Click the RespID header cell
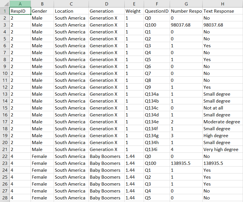Viewport: 243px width, 202px height. (x=20, y=11)
